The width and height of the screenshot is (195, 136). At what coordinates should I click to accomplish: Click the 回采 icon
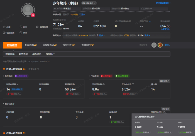click(x=21, y=27)
